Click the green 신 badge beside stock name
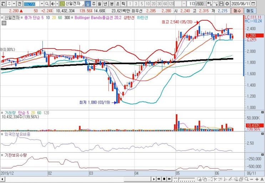Image resolution: width=265 pixels, height=183 pixels. (x=62, y=4)
